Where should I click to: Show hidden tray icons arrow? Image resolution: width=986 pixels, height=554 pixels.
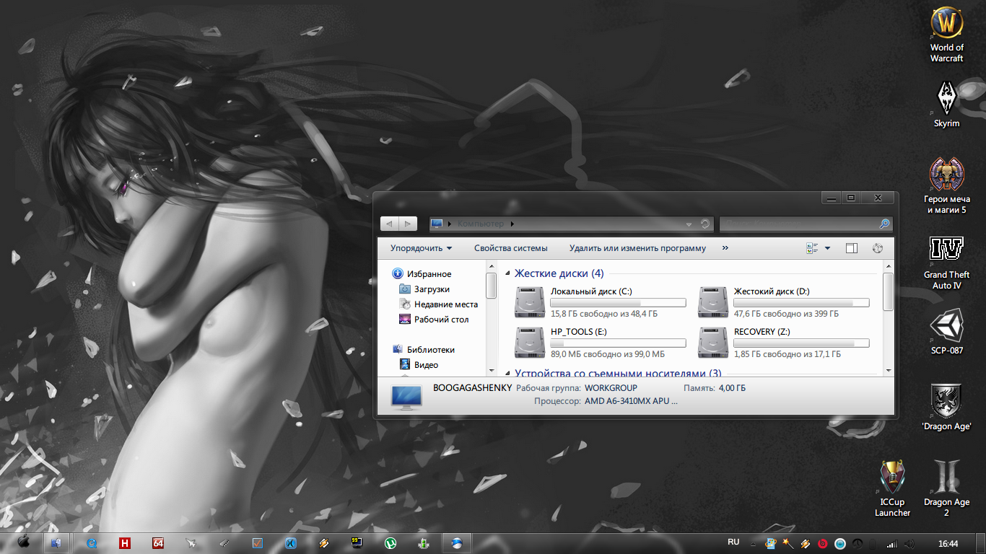754,544
